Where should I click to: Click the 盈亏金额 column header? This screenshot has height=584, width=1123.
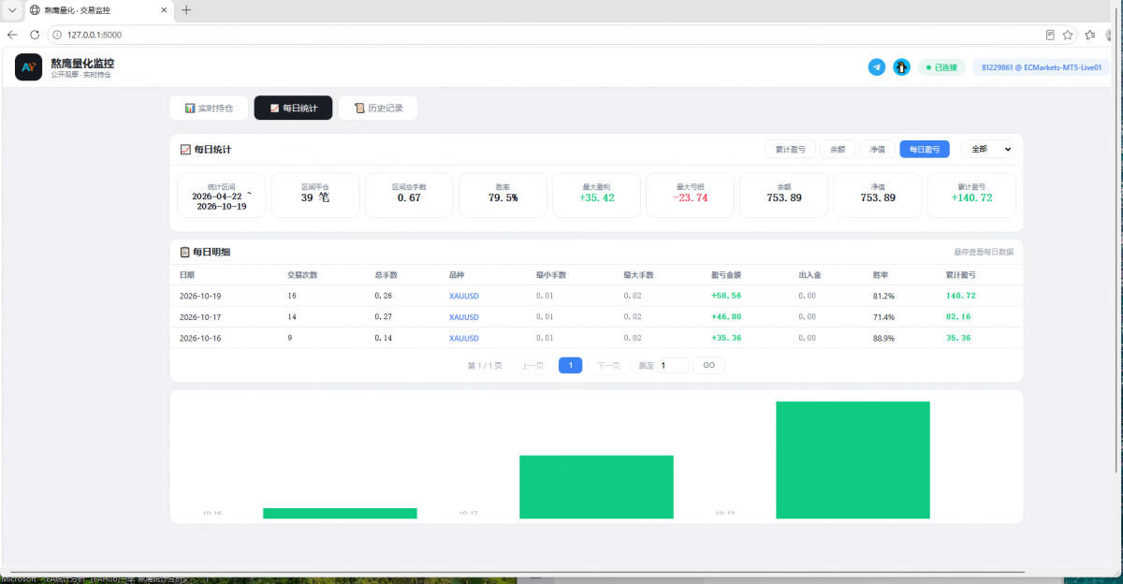[x=726, y=275]
